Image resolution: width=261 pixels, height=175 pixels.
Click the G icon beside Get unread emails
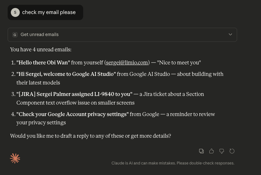pyautogui.click(x=15, y=35)
